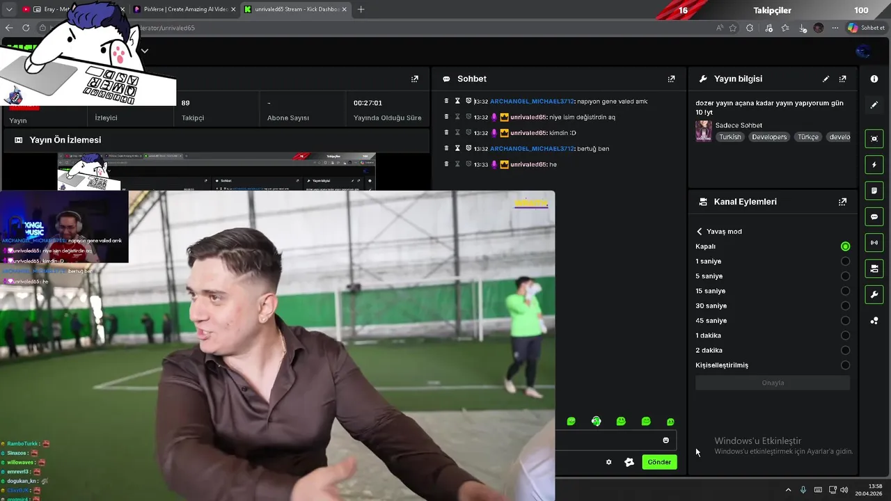Image resolution: width=891 pixels, height=501 pixels.
Task: Send chat message with Gönder button
Action: (659, 462)
